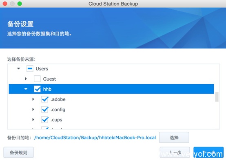Select the Users row label
The image size is (226, 160).
click(x=42, y=69)
